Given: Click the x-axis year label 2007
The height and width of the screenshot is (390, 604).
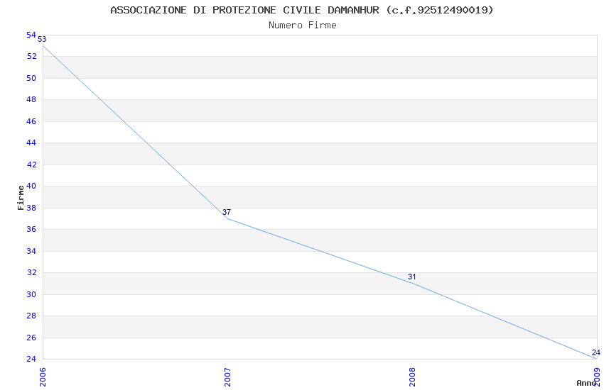Looking at the screenshot, I should (x=227, y=377).
